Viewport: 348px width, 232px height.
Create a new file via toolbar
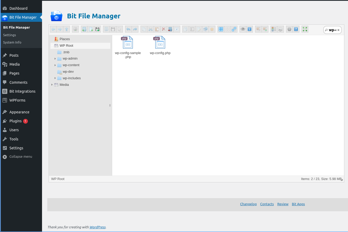pos(91,29)
